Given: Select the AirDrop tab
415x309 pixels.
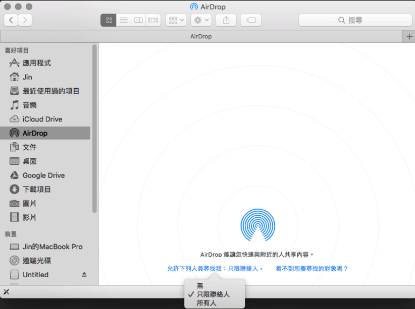Looking at the screenshot, I should coord(201,36).
